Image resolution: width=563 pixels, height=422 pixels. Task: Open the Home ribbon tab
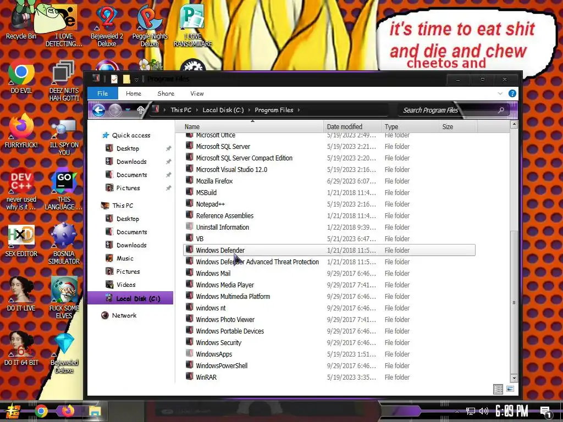(x=134, y=93)
